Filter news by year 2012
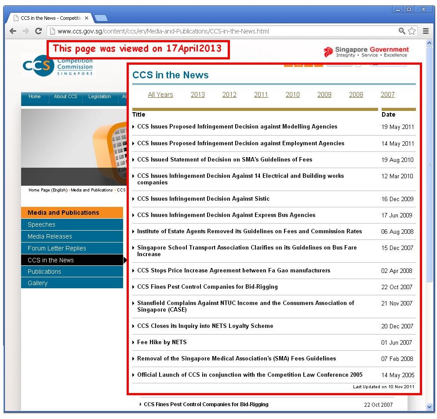This screenshot has height=419, width=437. point(229,95)
